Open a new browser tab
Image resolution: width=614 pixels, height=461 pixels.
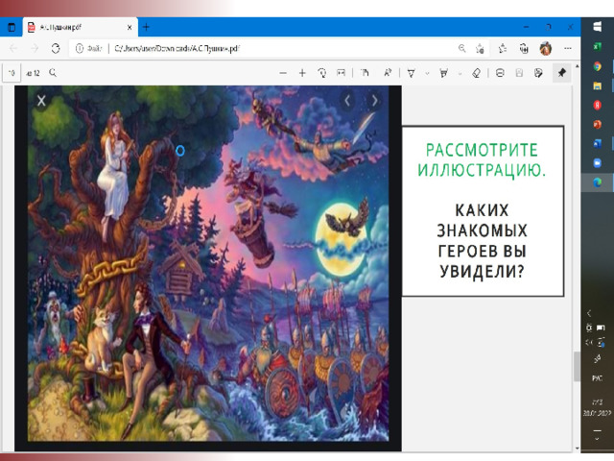(x=146, y=27)
